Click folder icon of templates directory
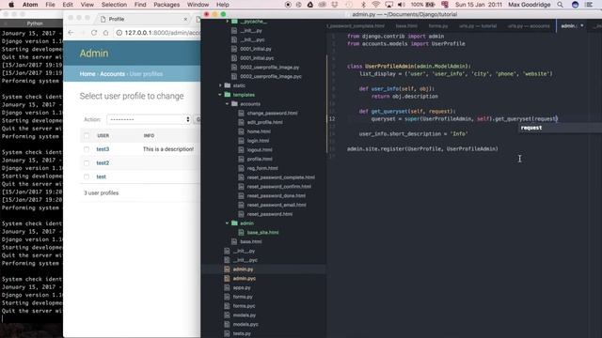The image size is (602, 338). click(228, 95)
